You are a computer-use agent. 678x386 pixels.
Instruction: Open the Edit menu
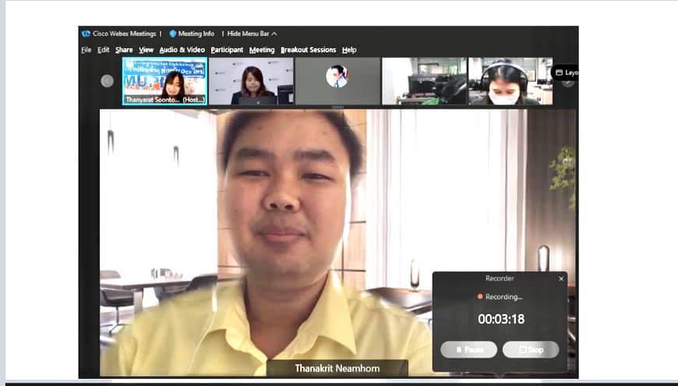(104, 50)
